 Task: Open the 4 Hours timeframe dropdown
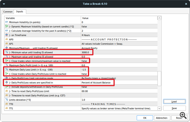pos(119,35)
